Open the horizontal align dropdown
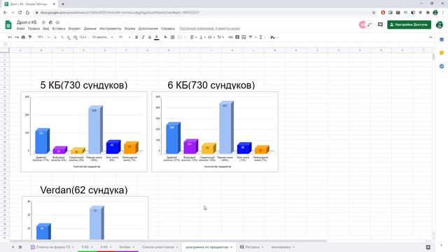Screen dimensions: 448x252 [193, 37]
